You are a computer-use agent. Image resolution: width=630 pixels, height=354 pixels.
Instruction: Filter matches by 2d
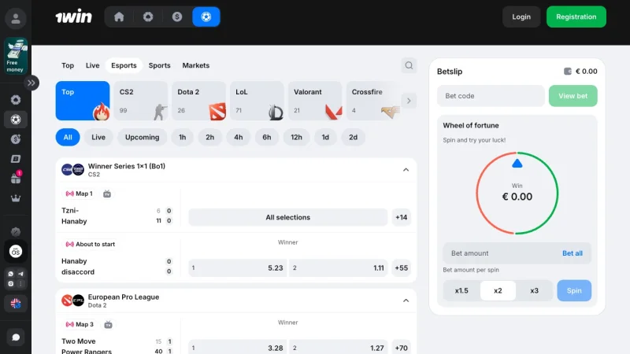353,137
